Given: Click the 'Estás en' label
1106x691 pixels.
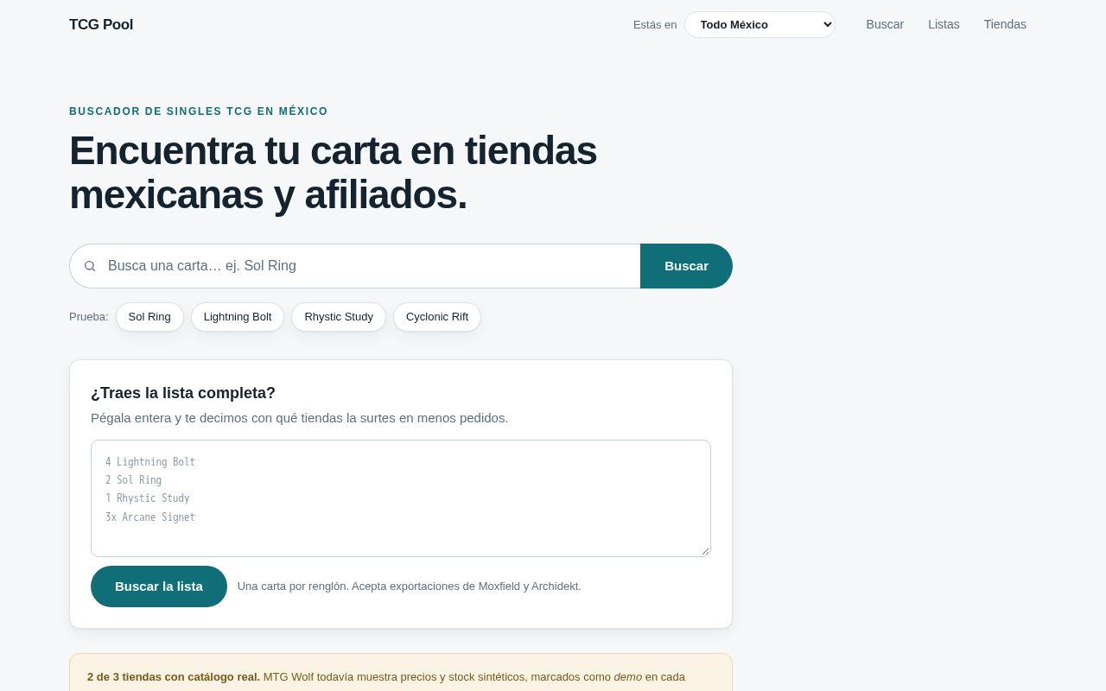Looking at the screenshot, I should pyautogui.click(x=655, y=24).
